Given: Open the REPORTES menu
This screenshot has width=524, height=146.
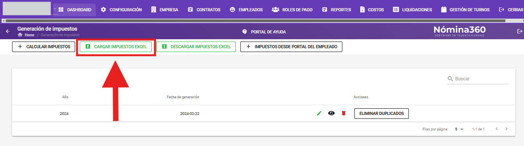Looking at the screenshot, I should click(336, 10).
